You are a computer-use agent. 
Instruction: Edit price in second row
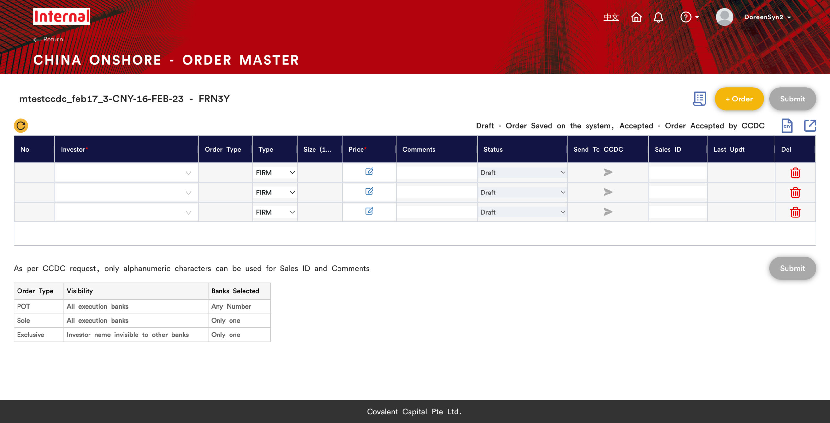click(369, 191)
